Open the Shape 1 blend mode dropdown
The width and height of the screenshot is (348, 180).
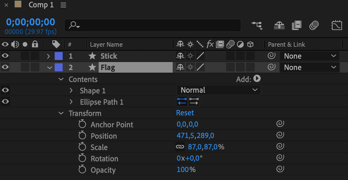[218, 90]
